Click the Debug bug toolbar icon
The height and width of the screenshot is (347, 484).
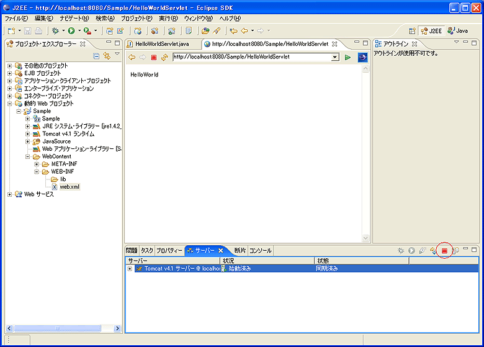pyautogui.click(x=56, y=30)
